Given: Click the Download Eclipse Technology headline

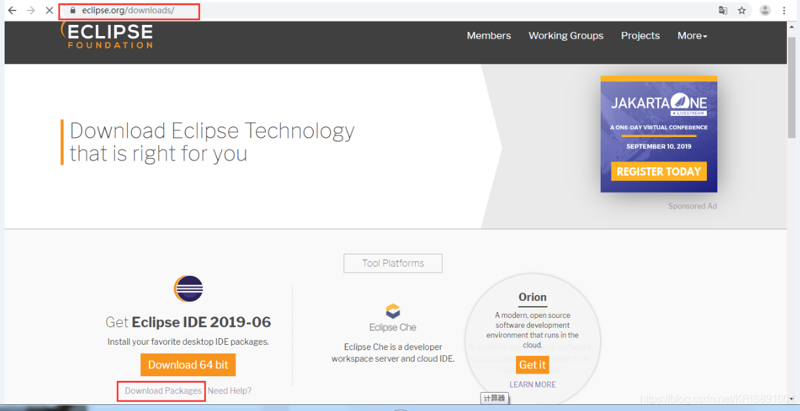Looking at the screenshot, I should pyautogui.click(x=212, y=142).
